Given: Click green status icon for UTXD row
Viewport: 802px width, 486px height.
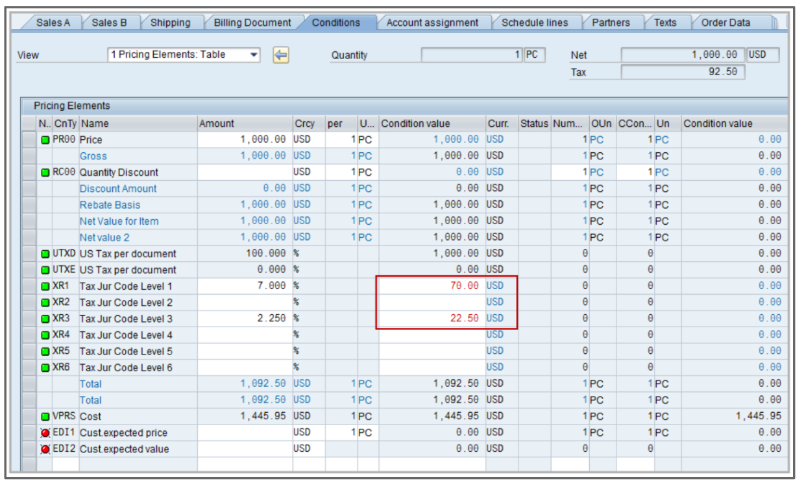Looking at the screenshot, I should [45, 254].
